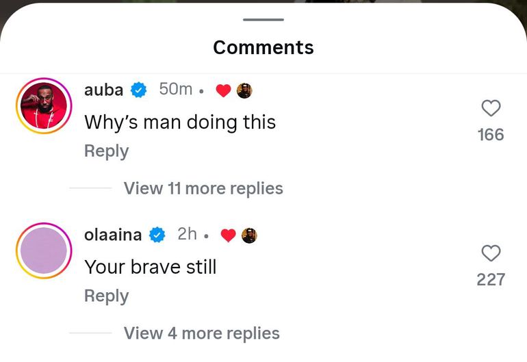Reply to olaaina's comment
Screen dimensions: 527x362
coord(106,296)
